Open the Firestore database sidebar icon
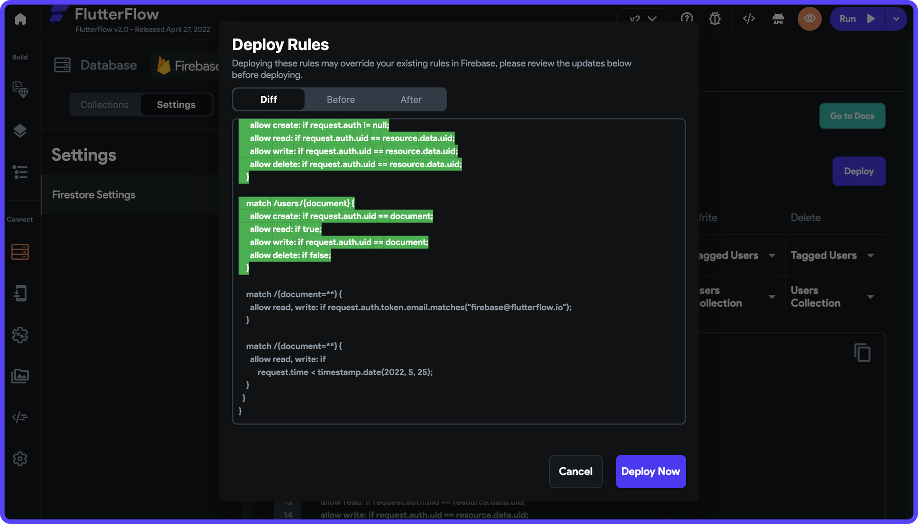Viewport: 918px width, 524px height. [20, 252]
